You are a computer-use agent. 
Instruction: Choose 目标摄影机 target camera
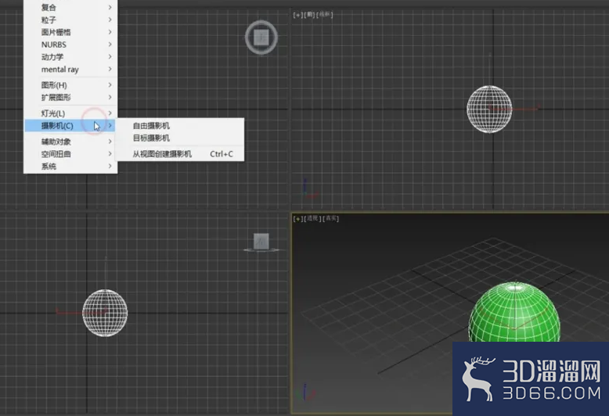[x=181, y=138]
